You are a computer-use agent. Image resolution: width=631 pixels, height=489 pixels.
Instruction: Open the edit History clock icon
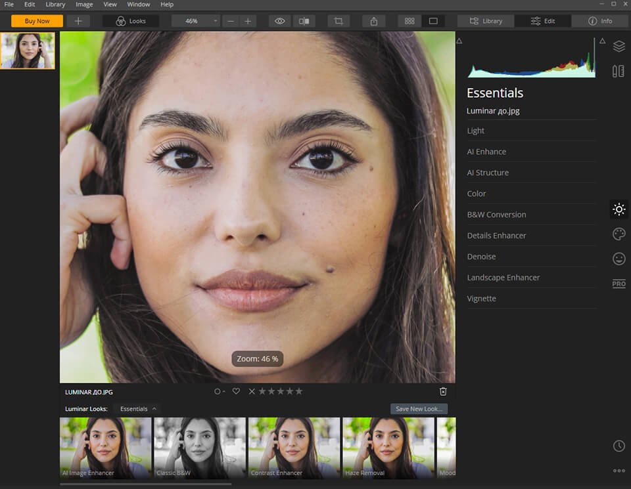[x=619, y=446]
